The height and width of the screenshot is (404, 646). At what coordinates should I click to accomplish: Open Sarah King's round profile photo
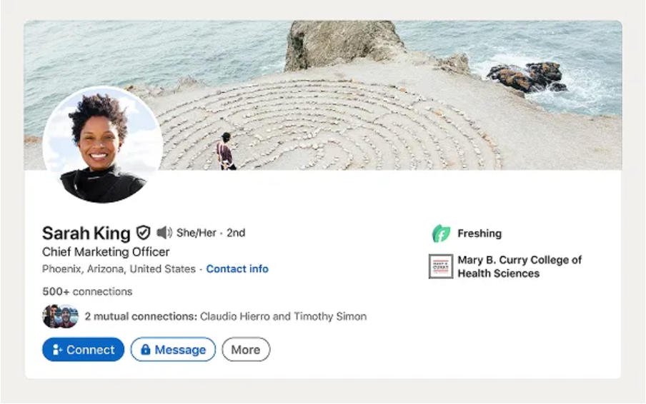point(102,146)
